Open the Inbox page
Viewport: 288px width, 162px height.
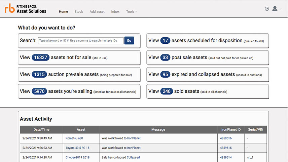(x=115, y=11)
